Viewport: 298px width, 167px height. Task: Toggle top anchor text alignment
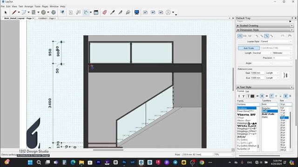click(271, 96)
